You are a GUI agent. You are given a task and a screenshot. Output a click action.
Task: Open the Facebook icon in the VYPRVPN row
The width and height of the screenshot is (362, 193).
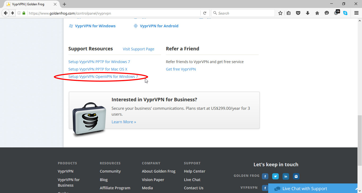click(x=265, y=188)
